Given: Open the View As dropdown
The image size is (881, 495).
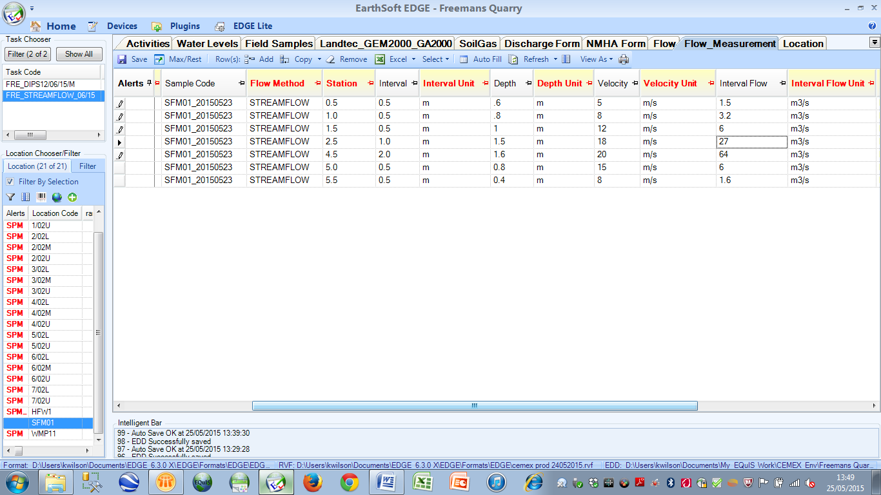Looking at the screenshot, I should 597,59.
